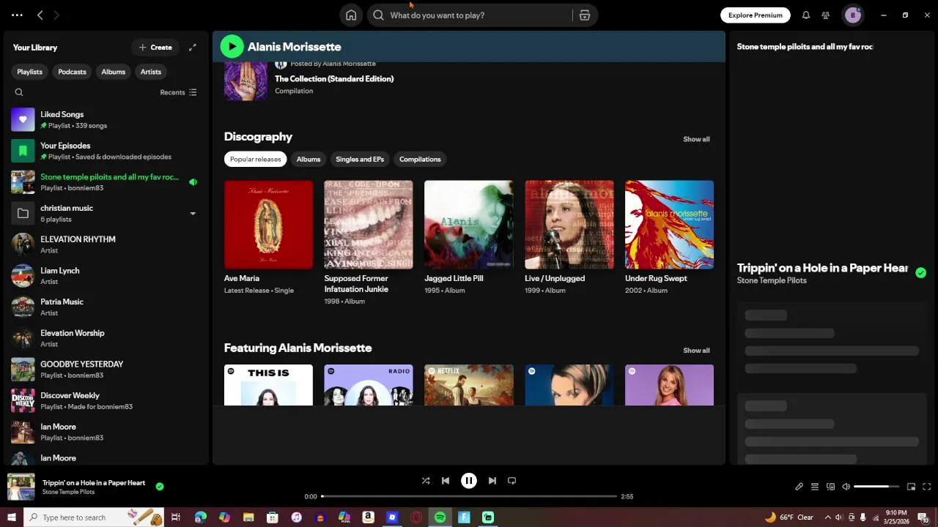
Task: Open Liked Songs playlist
Action: tap(105, 120)
